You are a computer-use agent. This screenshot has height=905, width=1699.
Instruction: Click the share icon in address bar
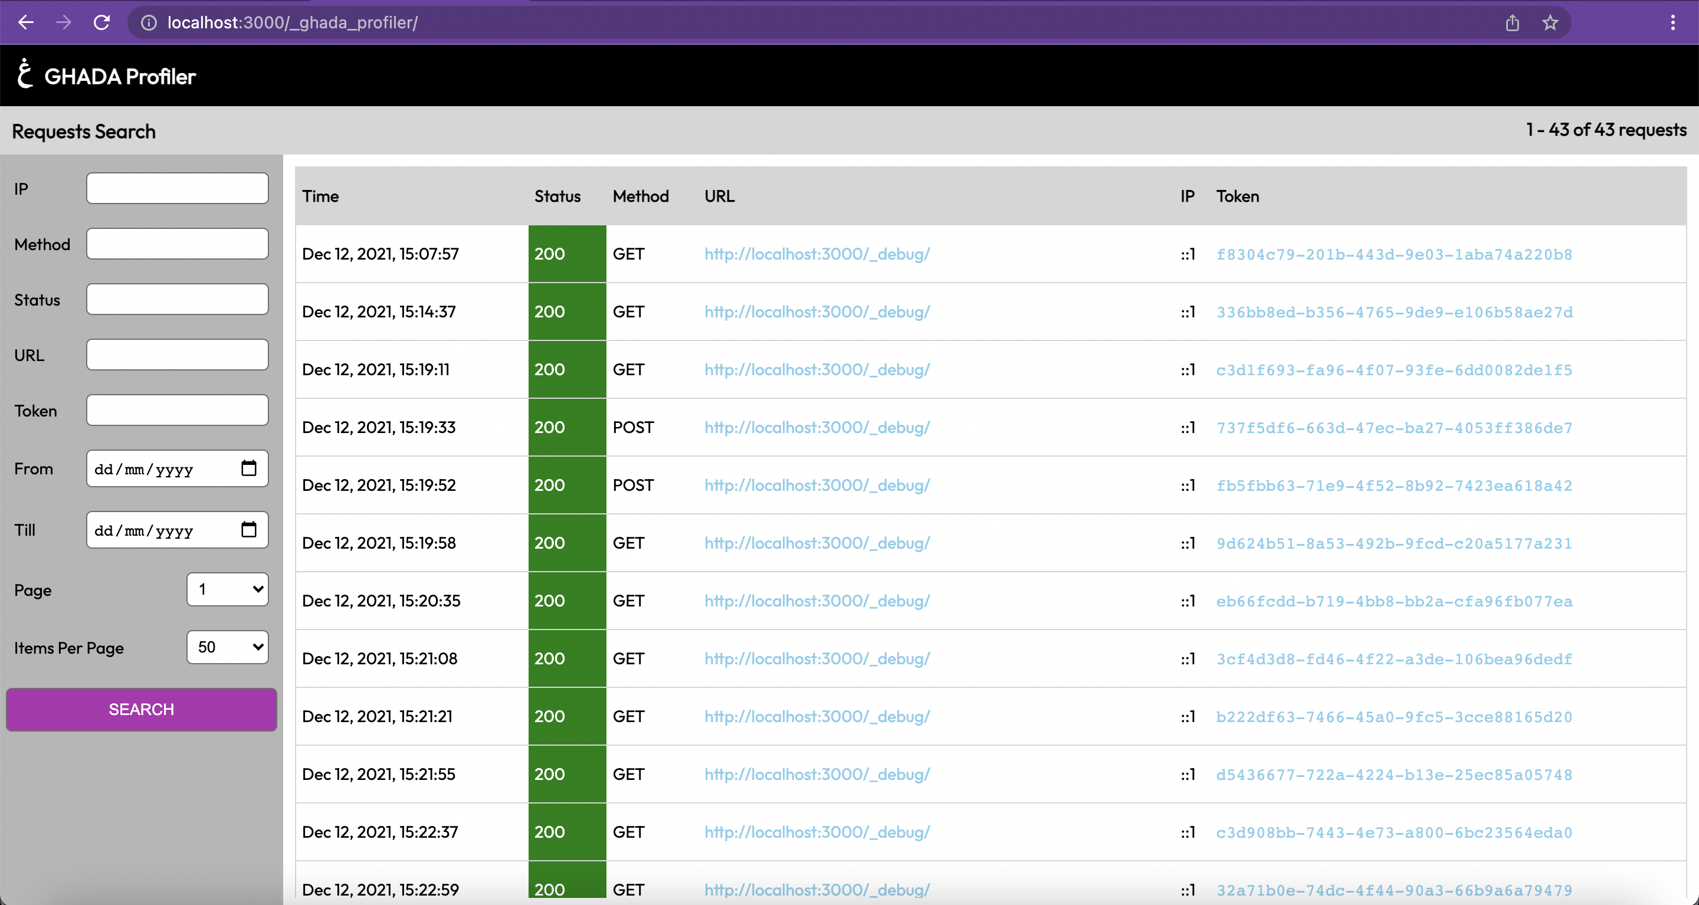[1511, 22]
